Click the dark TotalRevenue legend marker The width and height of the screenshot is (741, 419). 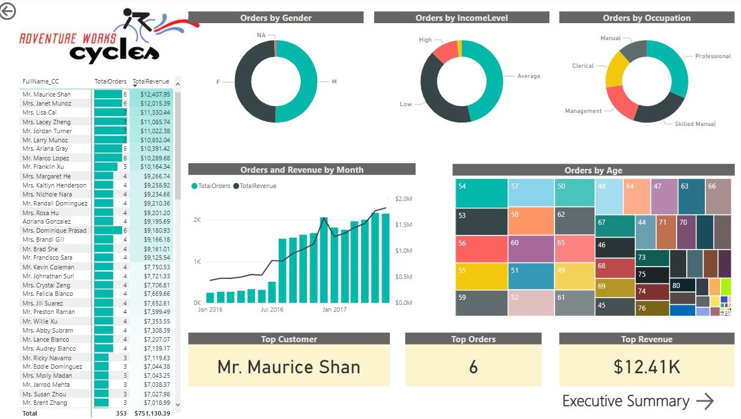[236, 186]
